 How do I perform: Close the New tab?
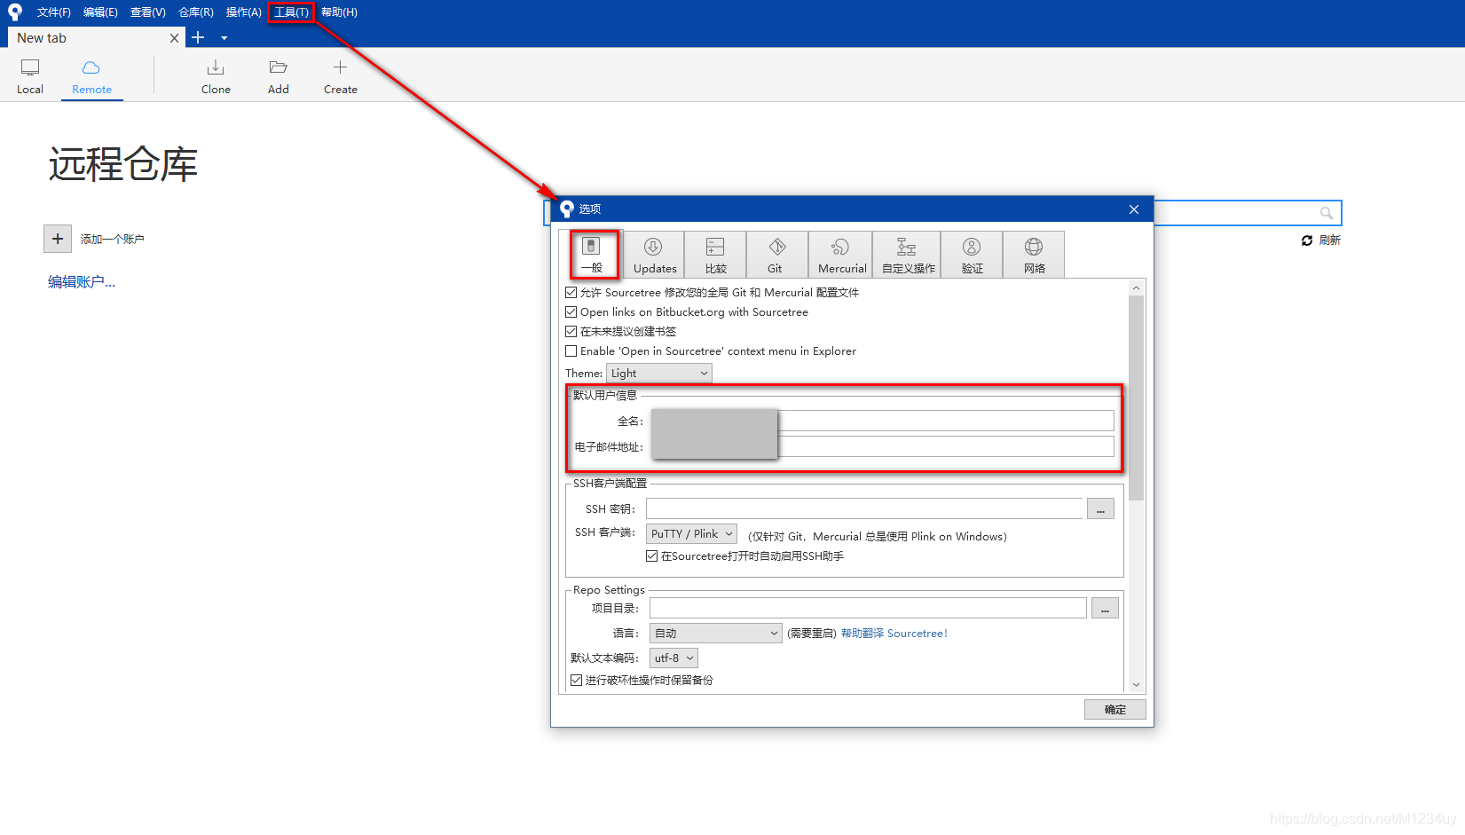(174, 38)
